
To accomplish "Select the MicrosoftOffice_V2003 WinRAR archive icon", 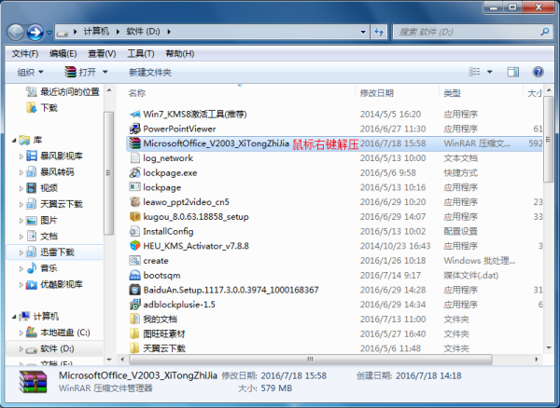I will point(134,143).
